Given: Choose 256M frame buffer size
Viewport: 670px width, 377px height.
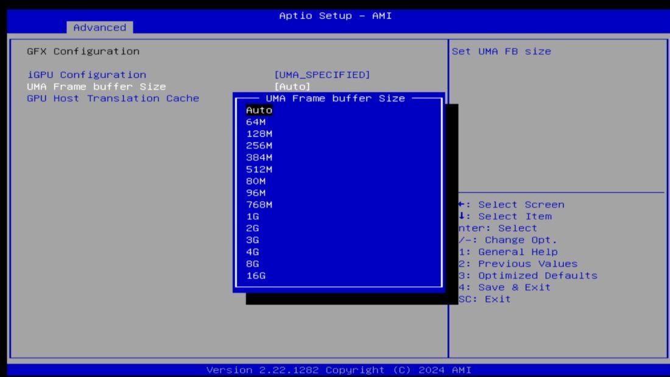Looking at the screenshot, I should click(259, 146).
